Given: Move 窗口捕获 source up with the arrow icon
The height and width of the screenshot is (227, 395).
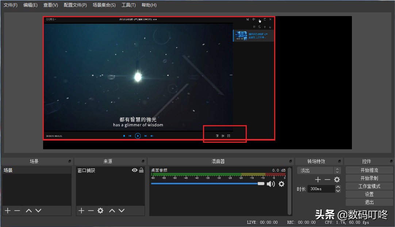Looking at the screenshot, I should click(x=112, y=210).
